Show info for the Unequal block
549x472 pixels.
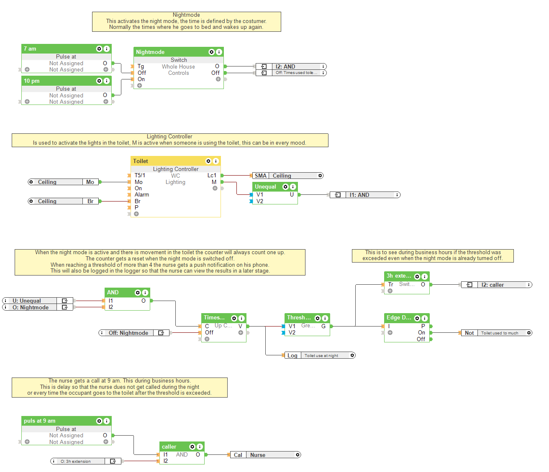pyautogui.click(x=293, y=187)
